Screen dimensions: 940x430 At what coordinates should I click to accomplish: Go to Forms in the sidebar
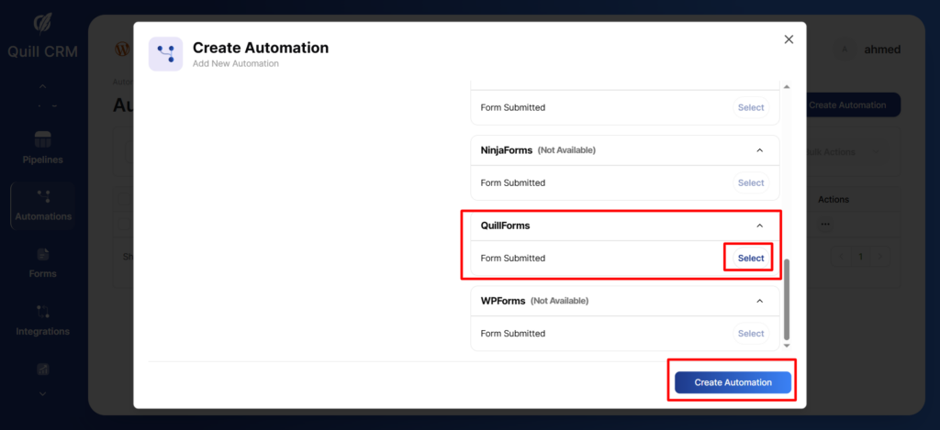[x=42, y=254]
